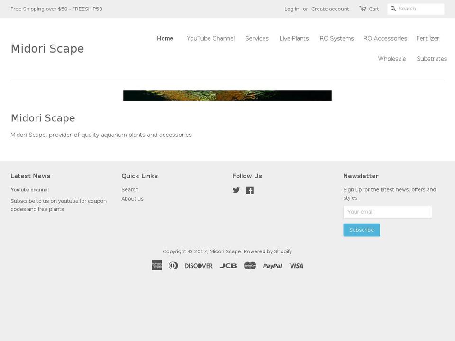This screenshot has width=455, height=341.
Task: Open the Live Plants menu item
Action: pyautogui.click(x=294, y=38)
